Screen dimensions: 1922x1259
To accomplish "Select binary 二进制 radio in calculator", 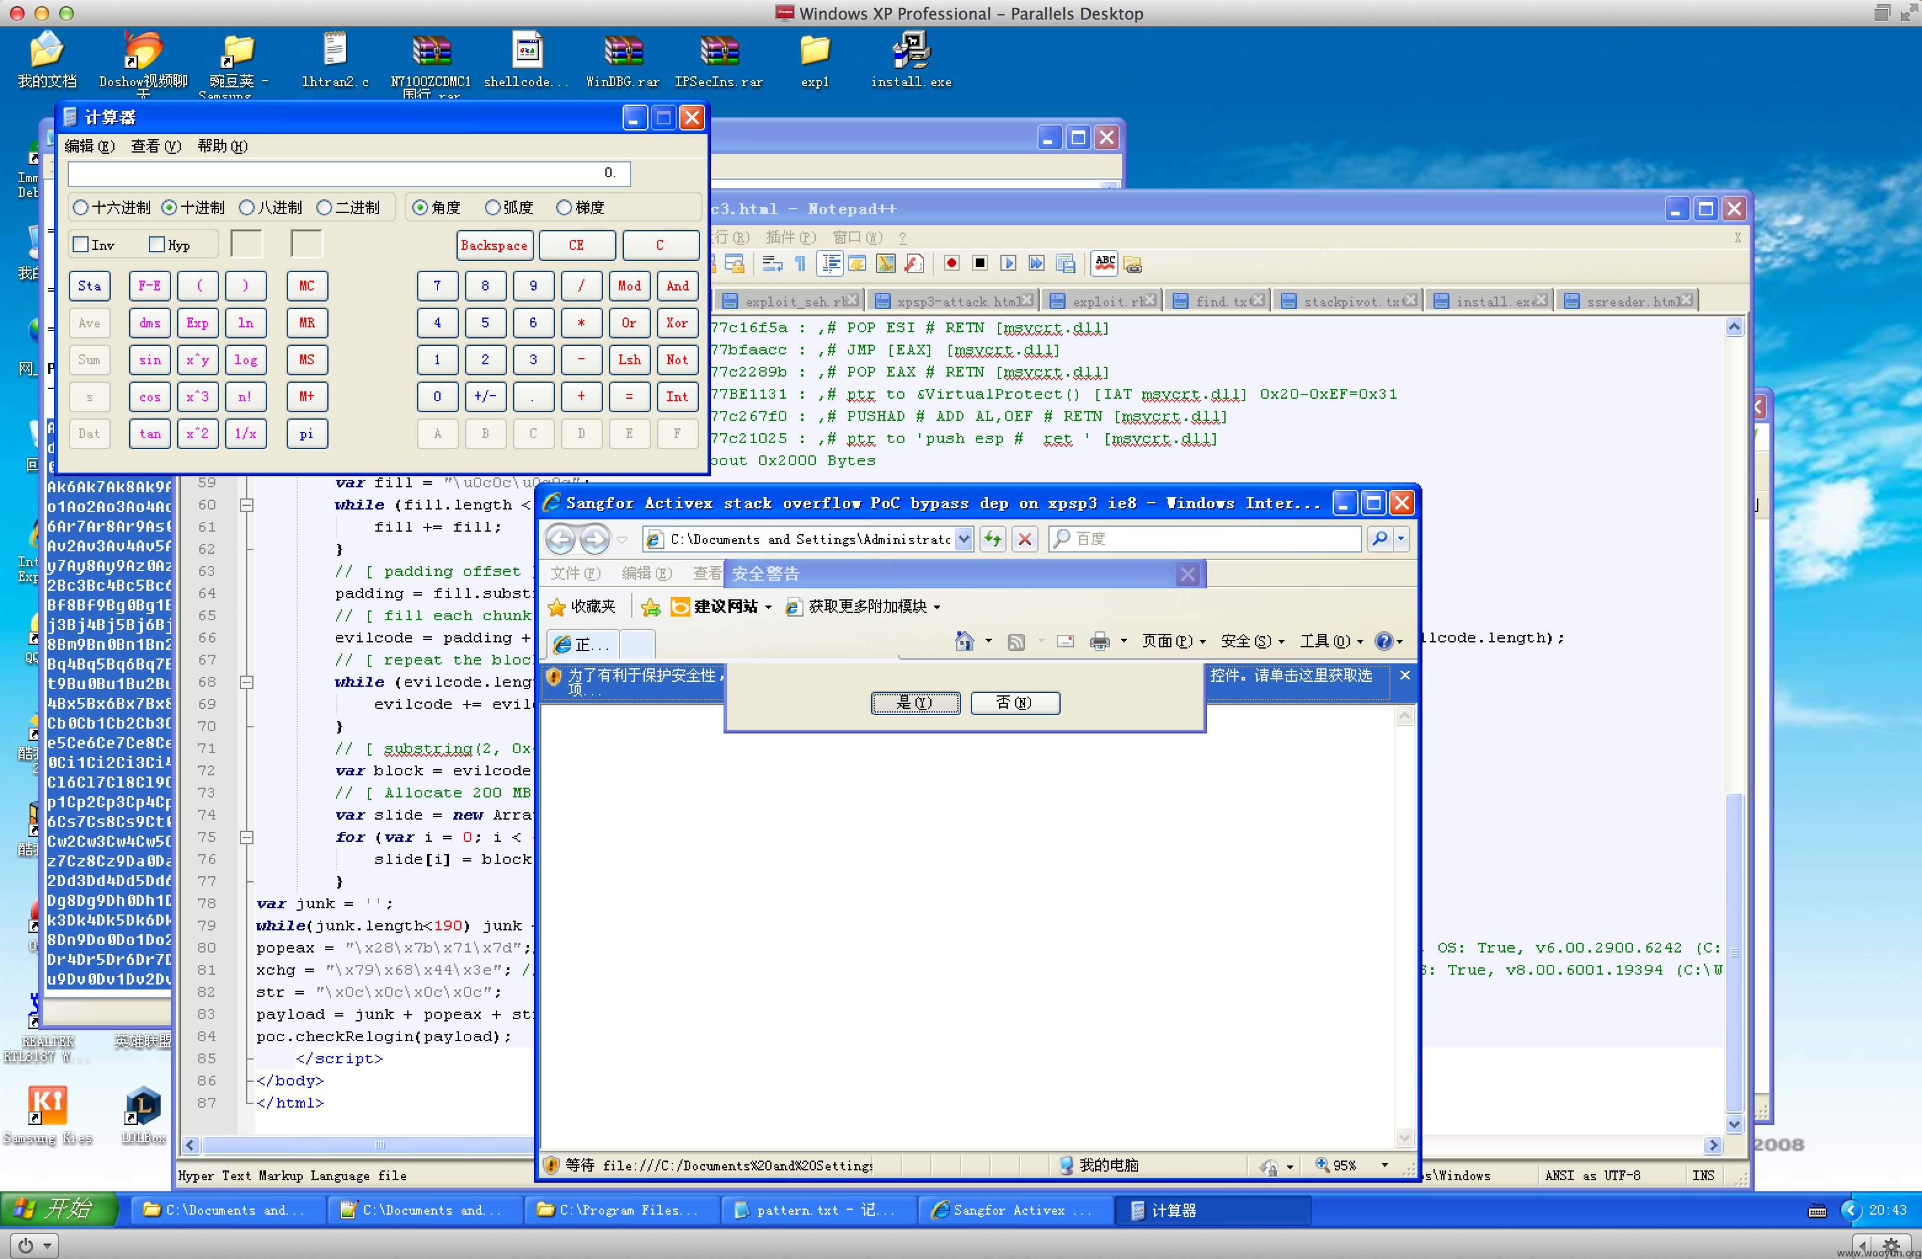I will click(348, 207).
